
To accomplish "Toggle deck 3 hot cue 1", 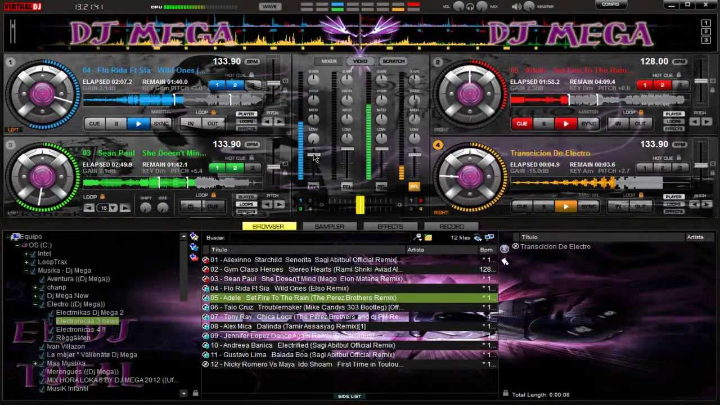I will [x=217, y=168].
